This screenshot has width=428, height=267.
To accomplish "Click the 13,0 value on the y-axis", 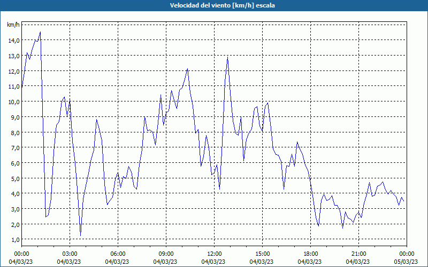I will pos(14,56).
